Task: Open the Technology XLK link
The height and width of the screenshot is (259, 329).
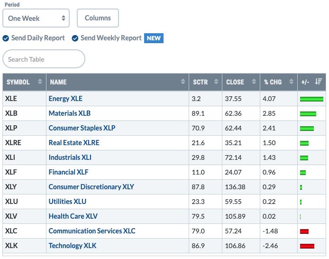Action: coord(73,246)
